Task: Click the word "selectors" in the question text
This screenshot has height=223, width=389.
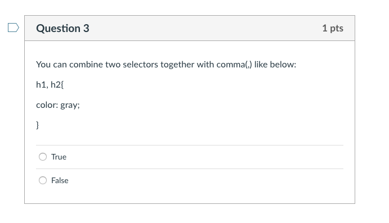Action: [140, 65]
